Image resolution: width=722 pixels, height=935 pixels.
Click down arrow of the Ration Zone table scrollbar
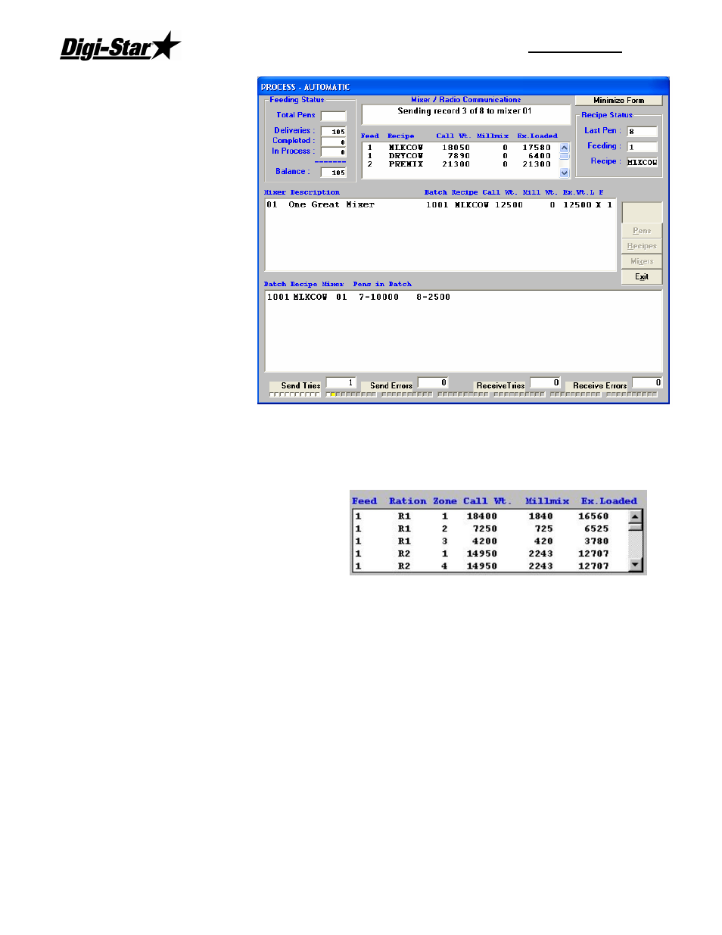(x=636, y=565)
